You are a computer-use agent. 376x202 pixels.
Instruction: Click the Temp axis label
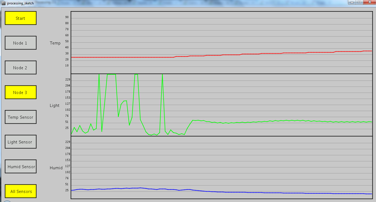point(55,43)
